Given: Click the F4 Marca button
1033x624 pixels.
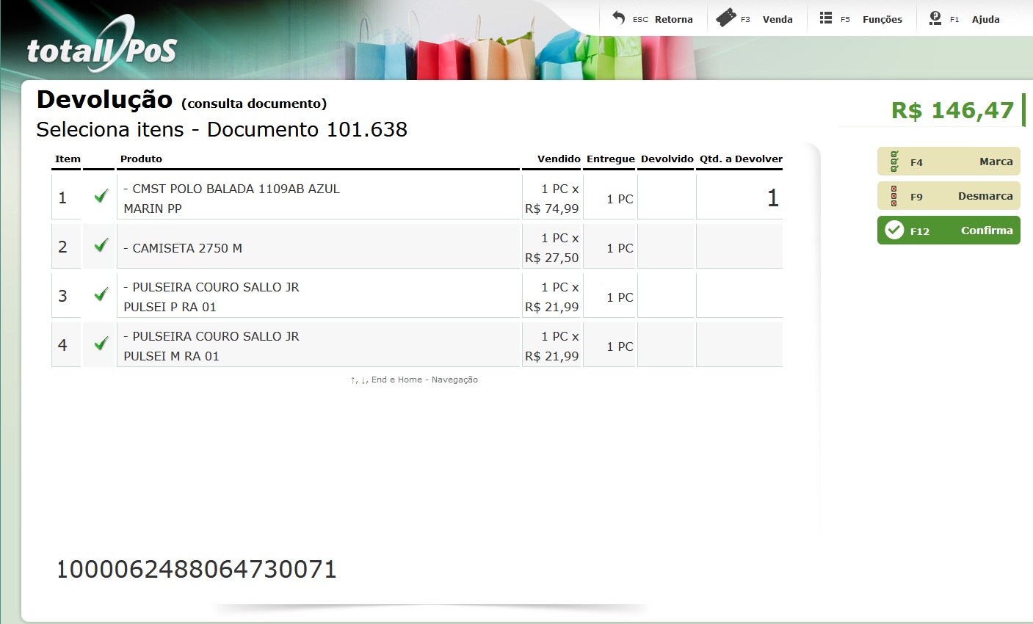Looking at the screenshot, I should pyautogui.click(x=949, y=162).
